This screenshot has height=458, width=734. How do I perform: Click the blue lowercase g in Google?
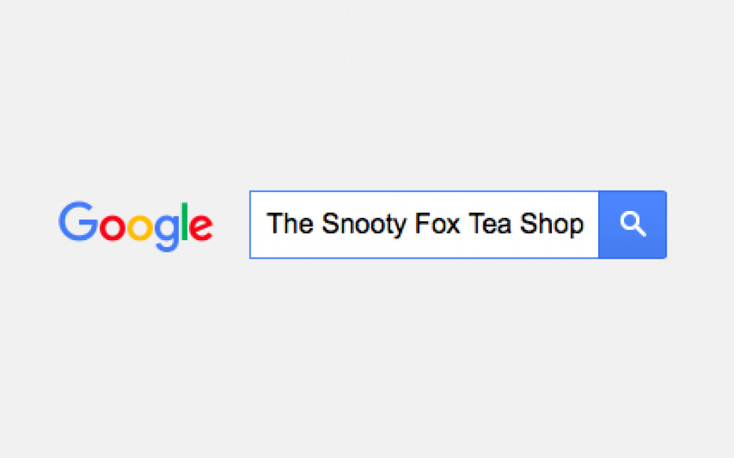pos(168,232)
